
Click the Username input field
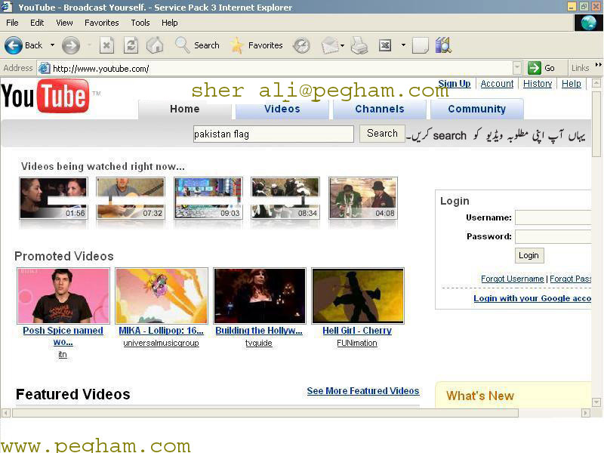(553, 217)
